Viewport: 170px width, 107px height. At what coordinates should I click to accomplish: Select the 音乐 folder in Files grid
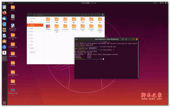(x=100, y=20)
